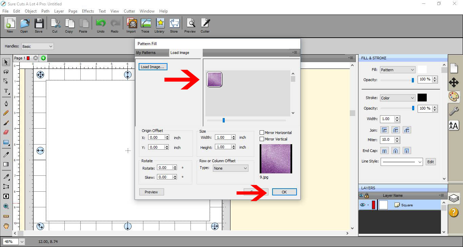Select the Zoom magnifier tool
This screenshot has height=247, width=463.
(x=6, y=206)
